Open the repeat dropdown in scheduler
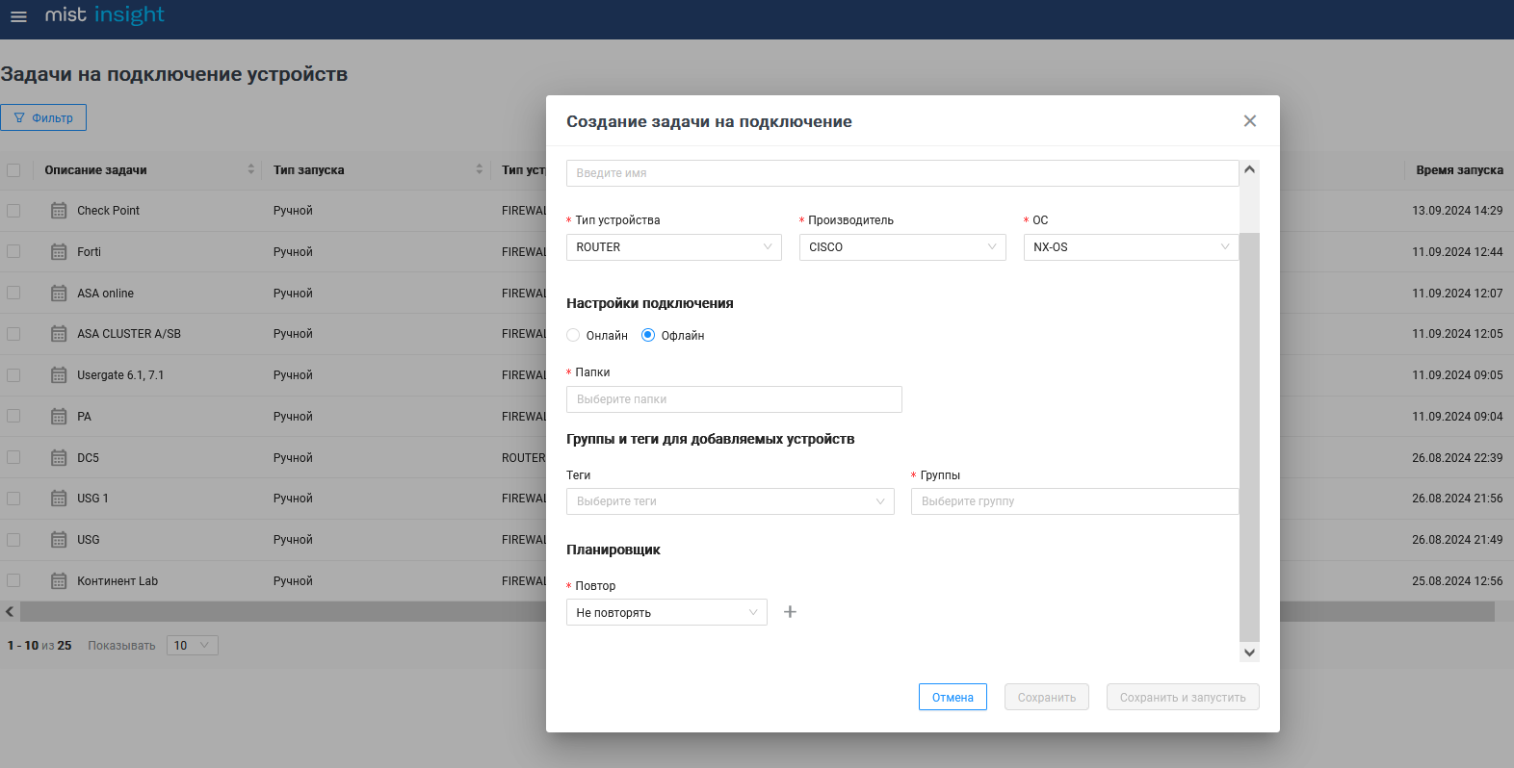This screenshot has width=1514, height=768. 666,613
